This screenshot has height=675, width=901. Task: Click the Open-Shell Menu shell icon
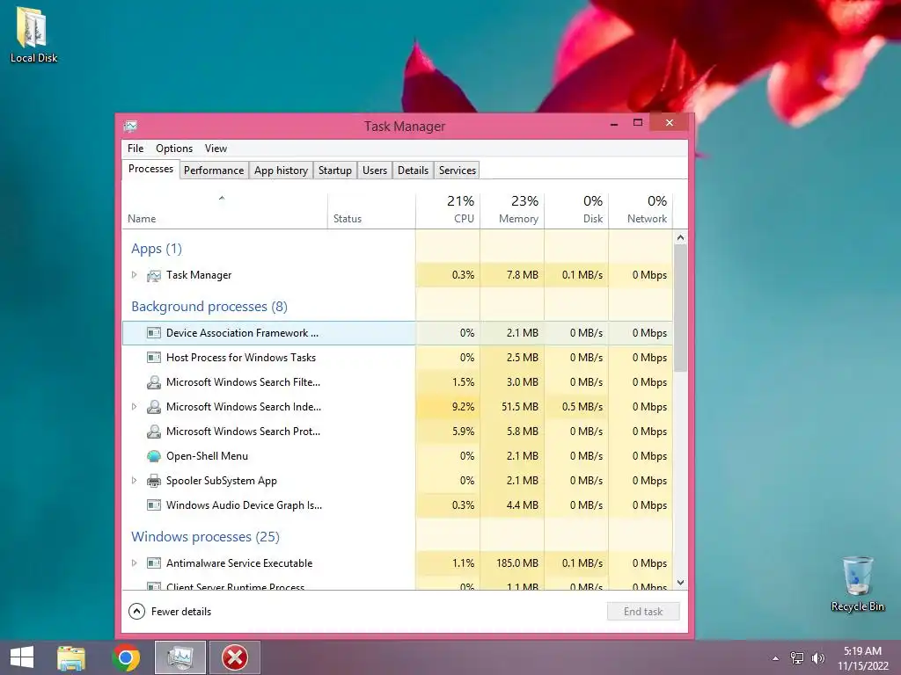tap(153, 456)
